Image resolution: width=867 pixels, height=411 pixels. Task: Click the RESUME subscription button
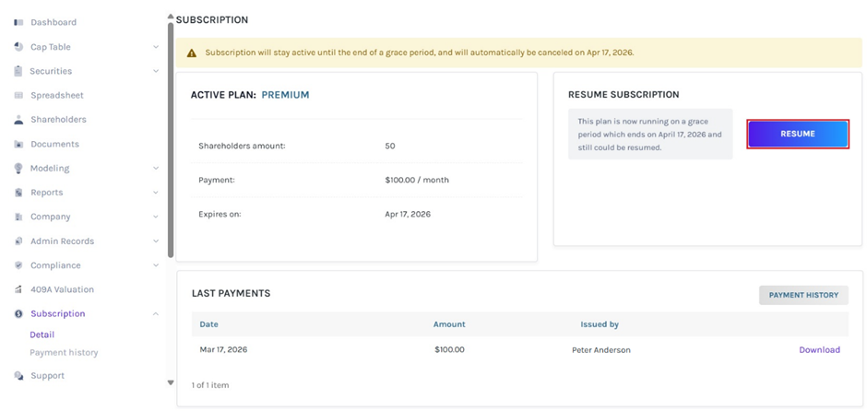pyautogui.click(x=798, y=134)
